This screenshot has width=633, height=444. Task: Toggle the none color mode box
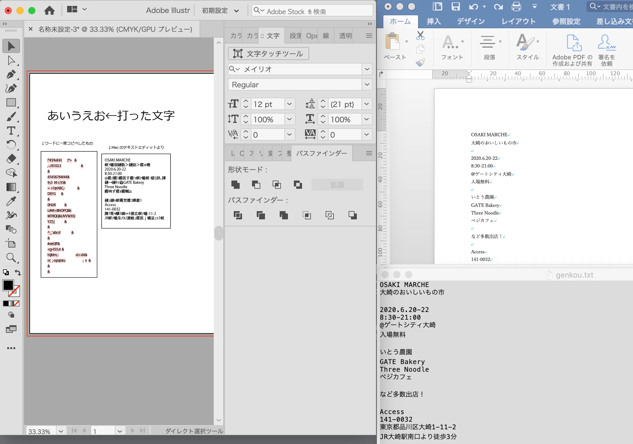[17, 303]
